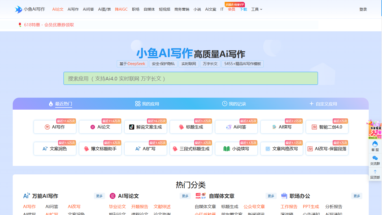Viewport: 382px width, 215px height.
Task: Open 客服 customer service in side panel
Action: coord(375,146)
